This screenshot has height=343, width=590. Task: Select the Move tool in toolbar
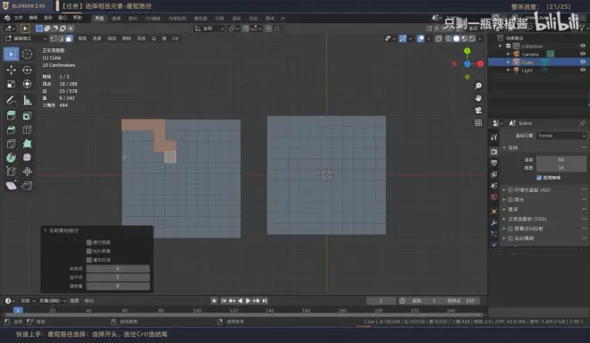pos(11,70)
